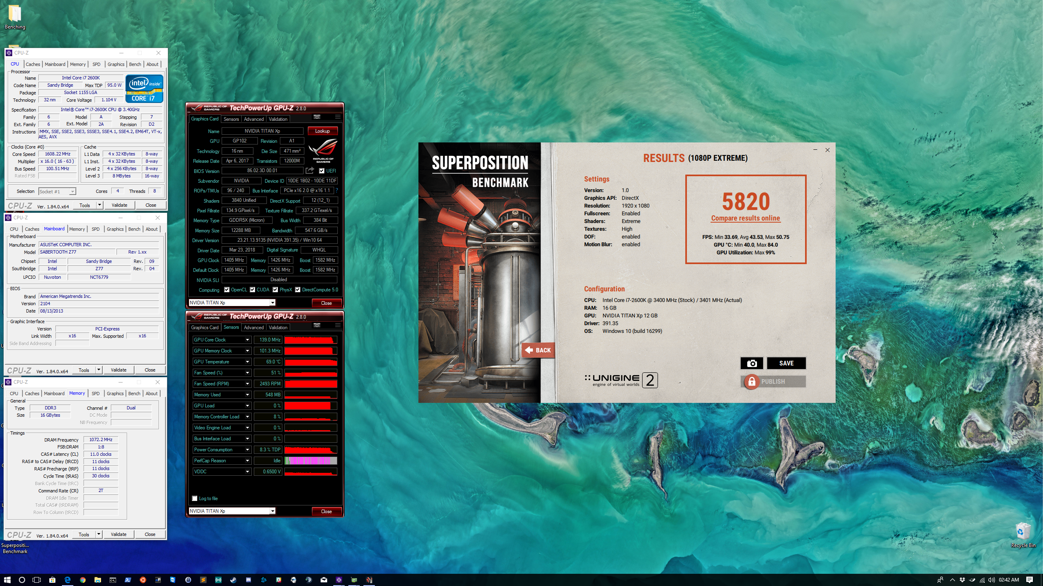Screen dimensions: 1043x586
Task: Launch Microsoft Edge from the taskbar
Action: point(68,580)
